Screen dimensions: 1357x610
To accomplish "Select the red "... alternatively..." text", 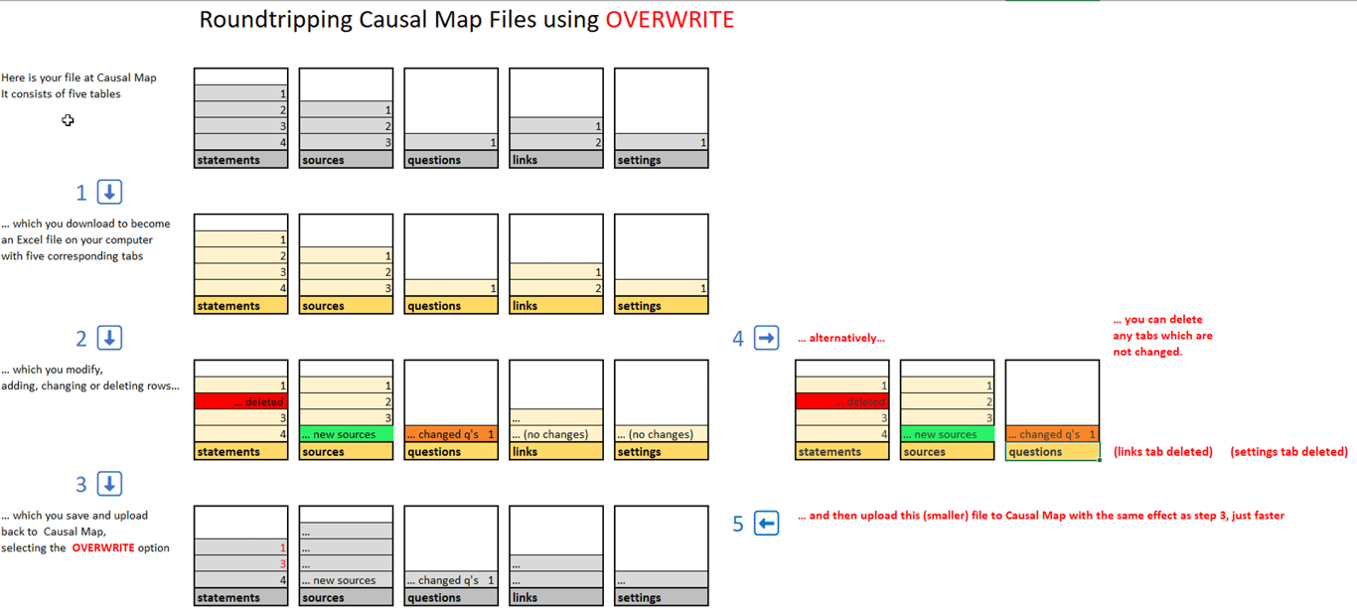I will (841, 338).
